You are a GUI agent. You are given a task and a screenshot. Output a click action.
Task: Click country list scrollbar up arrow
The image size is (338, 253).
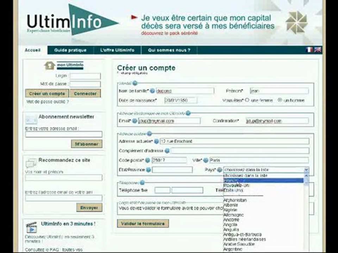click(306, 176)
